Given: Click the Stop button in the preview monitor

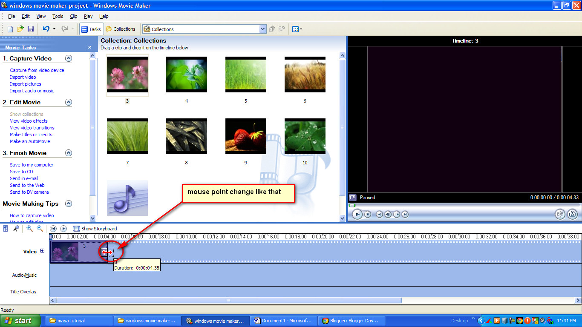Looking at the screenshot, I should point(368,214).
